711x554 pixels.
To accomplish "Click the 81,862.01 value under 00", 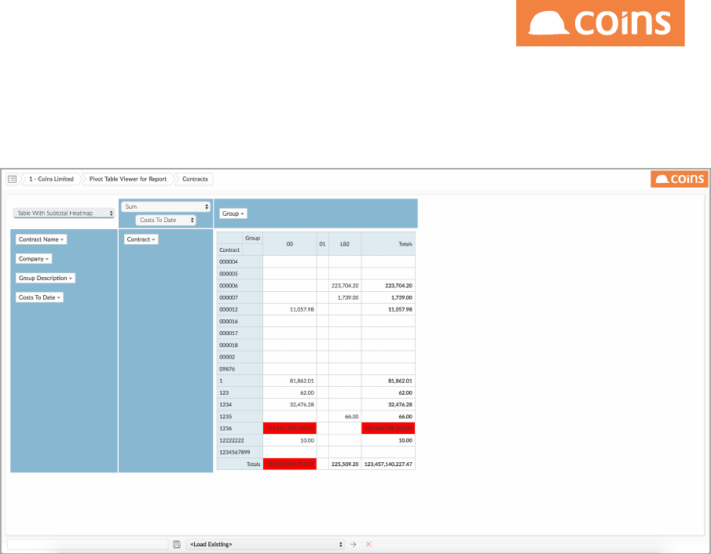I will [x=302, y=381].
